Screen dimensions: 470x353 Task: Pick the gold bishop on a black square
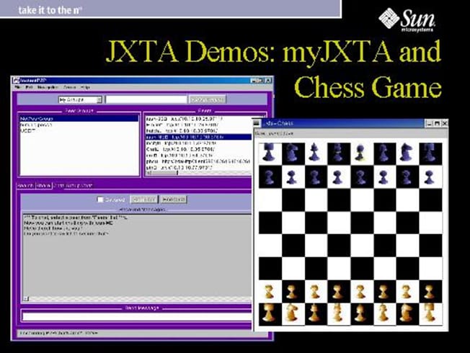[314, 313]
